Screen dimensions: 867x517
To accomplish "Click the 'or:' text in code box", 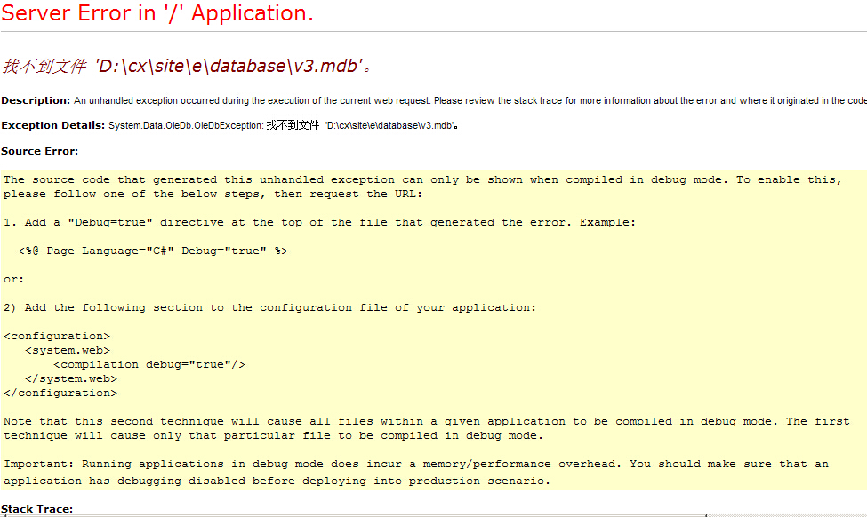I will pos(14,279).
